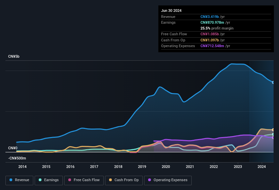Click the 2022 x-axis label
This screenshot has width=279, height=190.
pos(214,167)
